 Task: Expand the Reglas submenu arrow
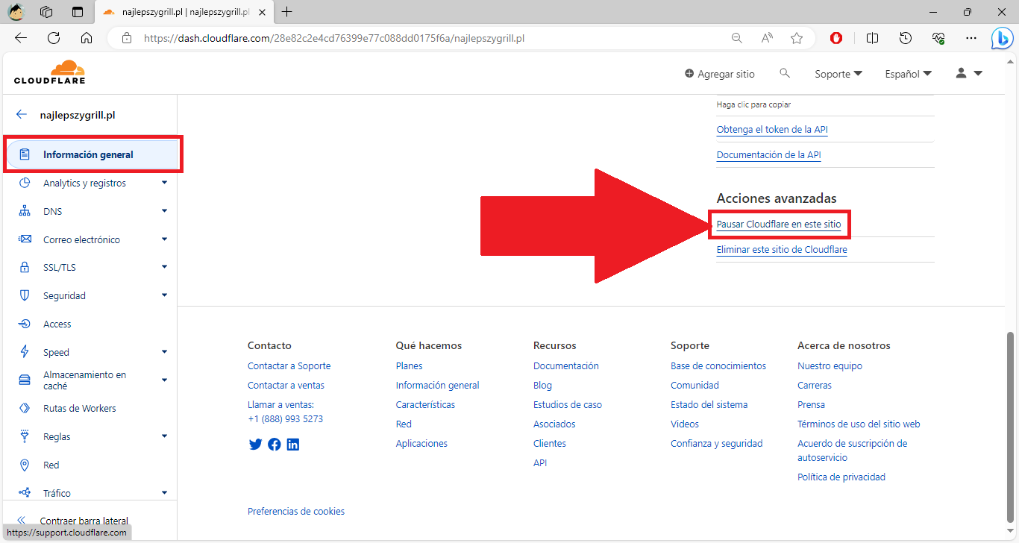(165, 436)
